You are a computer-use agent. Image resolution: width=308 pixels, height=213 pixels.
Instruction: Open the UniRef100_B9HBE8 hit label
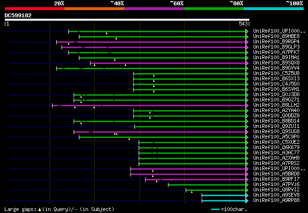point(276,37)
